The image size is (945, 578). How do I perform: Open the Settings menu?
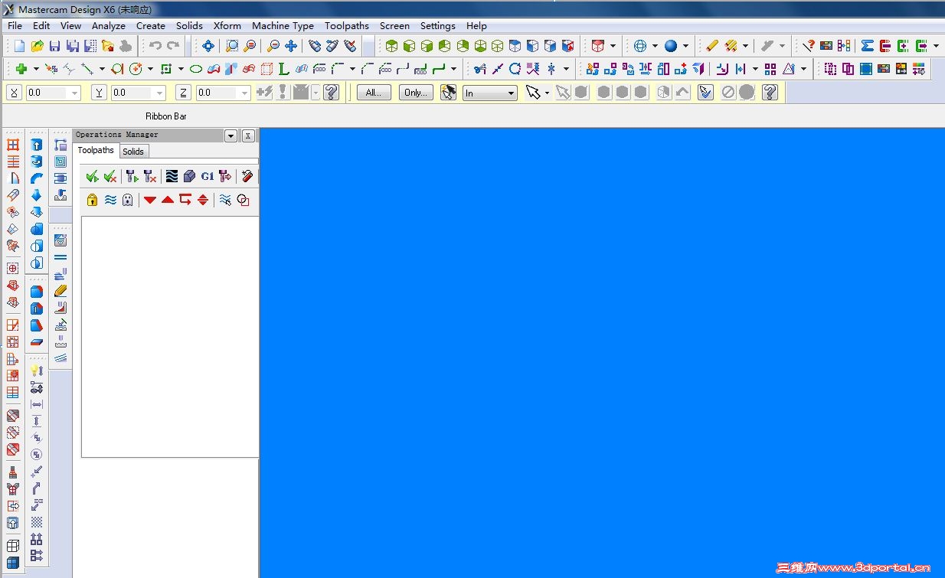pyautogui.click(x=438, y=25)
